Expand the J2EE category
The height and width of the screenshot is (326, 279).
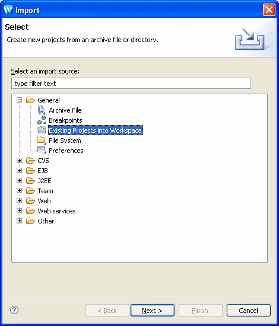(x=19, y=180)
